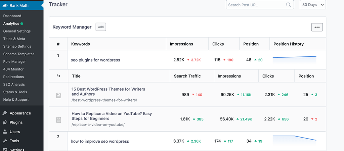Open '15 Best WordPress Themes for Writers' link
The width and height of the screenshot is (344, 151).
pos(108,92)
